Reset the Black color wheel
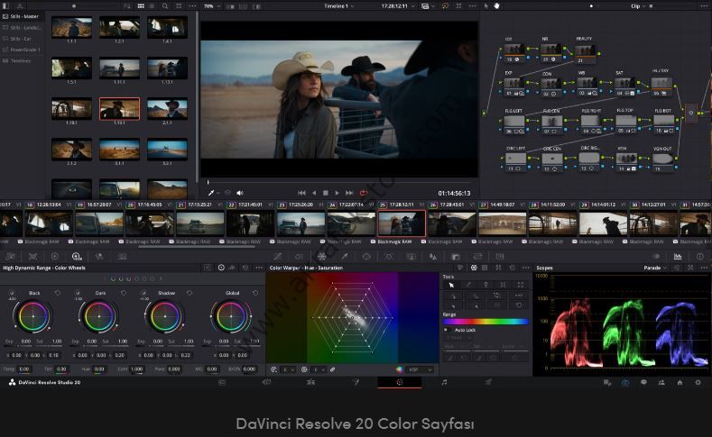 (58, 293)
